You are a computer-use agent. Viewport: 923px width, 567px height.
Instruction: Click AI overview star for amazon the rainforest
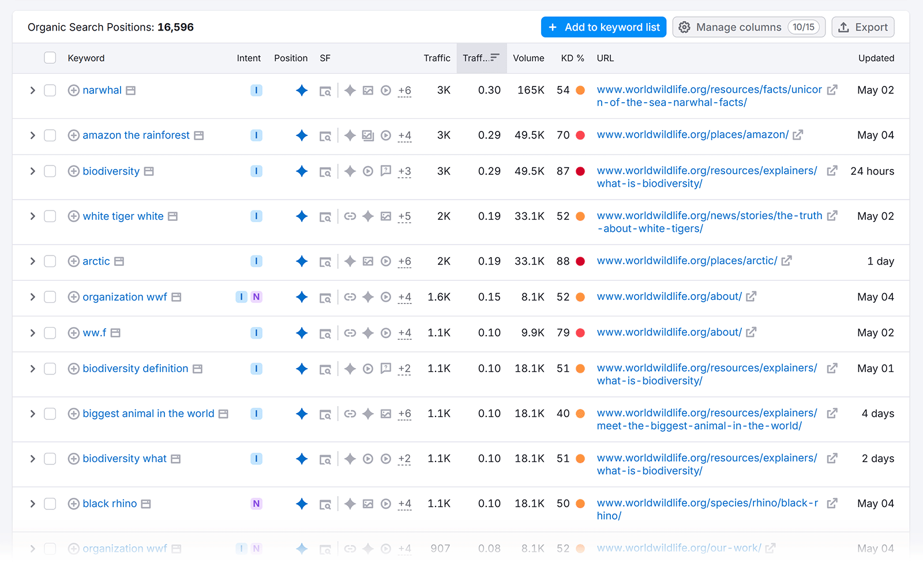pyautogui.click(x=350, y=136)
